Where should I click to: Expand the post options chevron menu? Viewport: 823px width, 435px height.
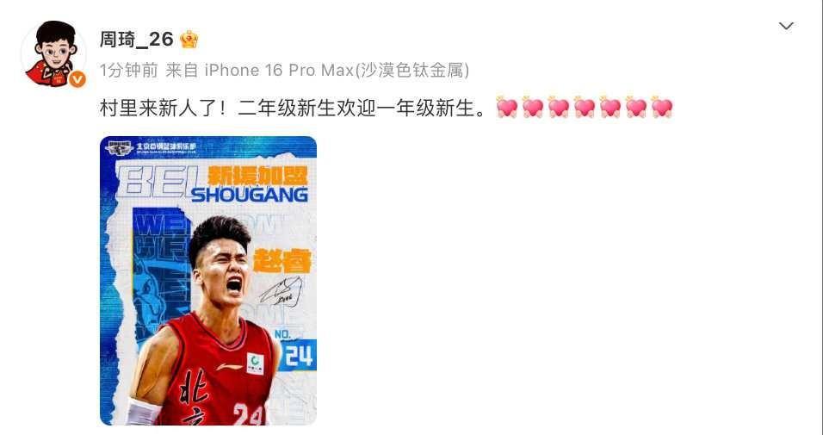pos(786,26)
